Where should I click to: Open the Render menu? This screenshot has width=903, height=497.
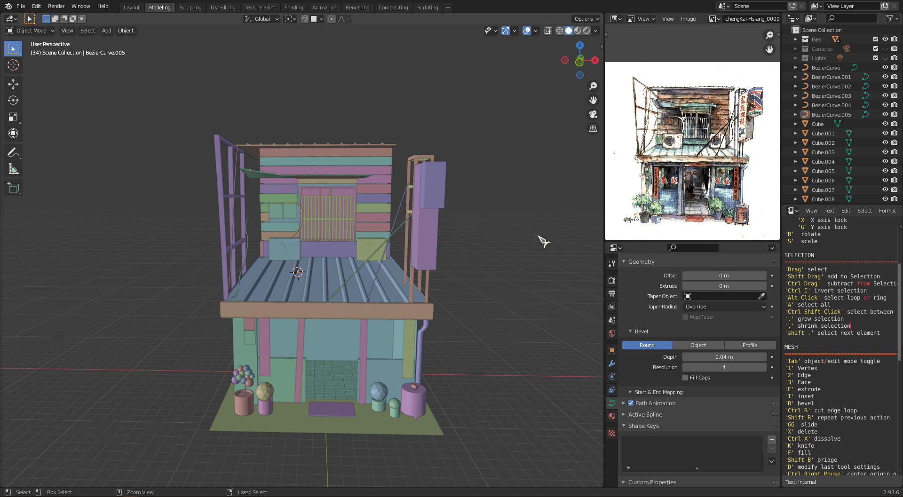[56, 6]
